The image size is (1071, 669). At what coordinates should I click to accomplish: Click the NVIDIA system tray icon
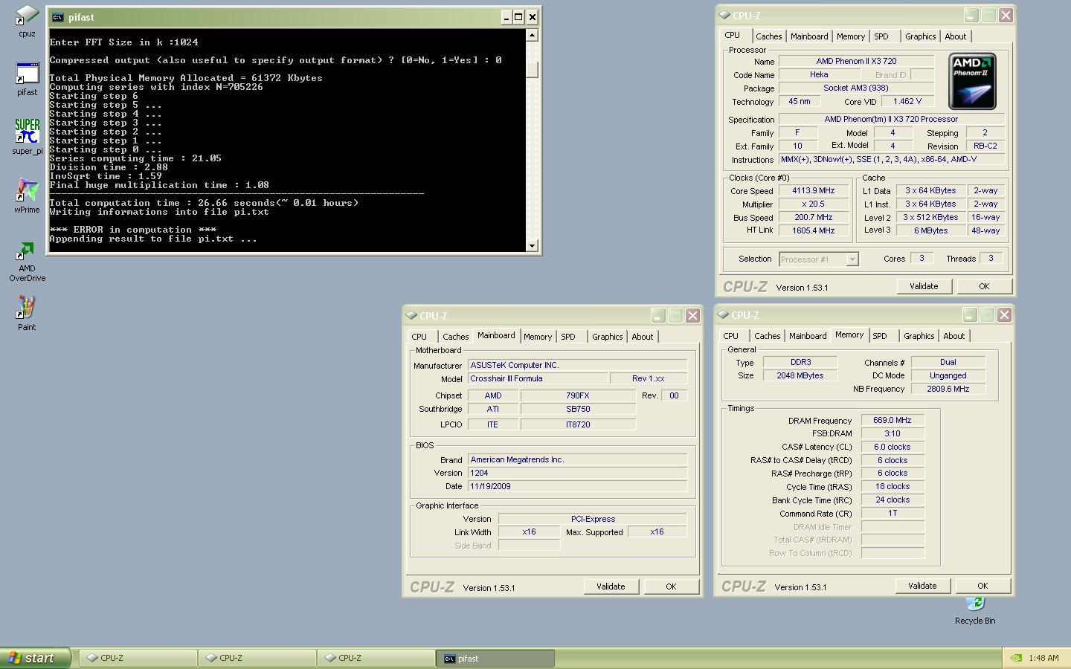pyautogui.click(x=1016, y=658)
